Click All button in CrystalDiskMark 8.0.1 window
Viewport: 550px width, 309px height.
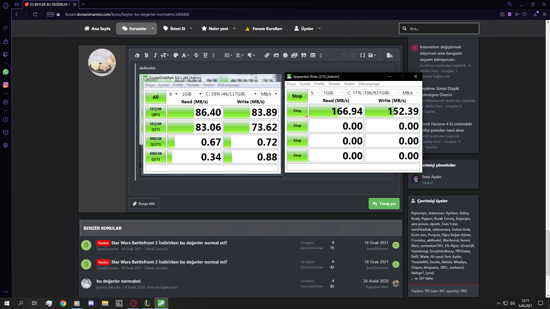coord(156,97)
